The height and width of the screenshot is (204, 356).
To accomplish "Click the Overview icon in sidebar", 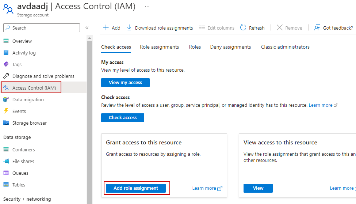I will tap(6, 41).
